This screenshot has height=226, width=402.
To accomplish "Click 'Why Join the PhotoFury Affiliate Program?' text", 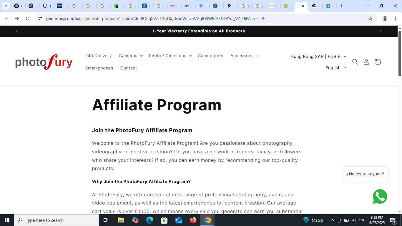I will pos(141,182).
